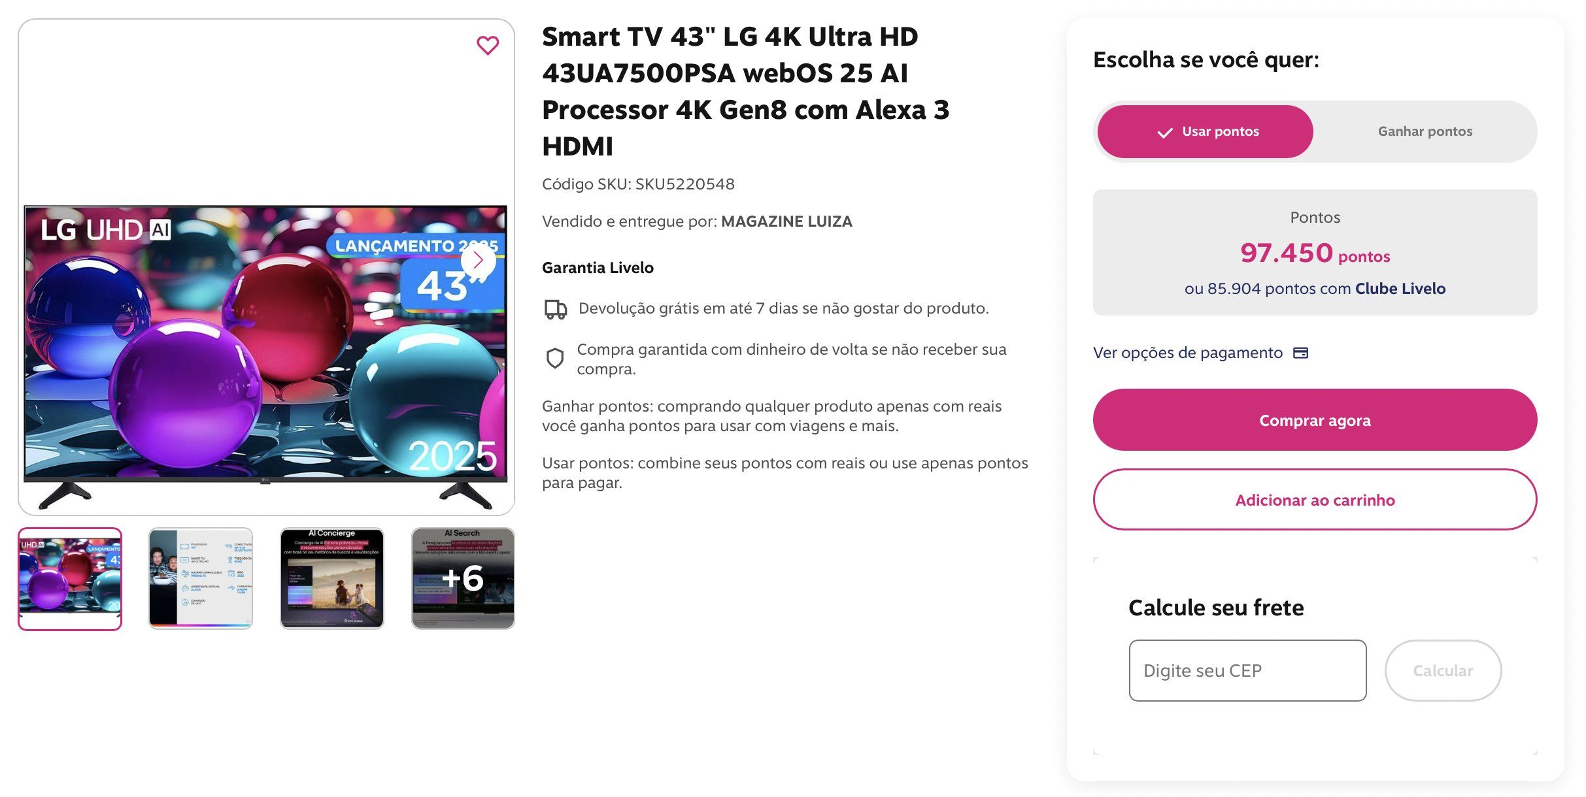The height and width of the screenshot is (797, 1586).
Task: Select first LG UHD thumbnail image
Action: click(70, 579)
